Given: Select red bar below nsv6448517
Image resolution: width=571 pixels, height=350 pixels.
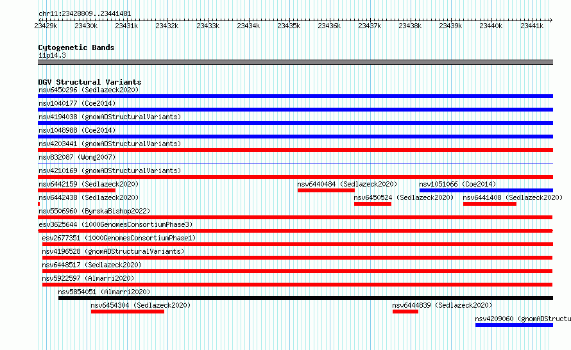Looking at the screenshot, I should click(x=298, y=271).
